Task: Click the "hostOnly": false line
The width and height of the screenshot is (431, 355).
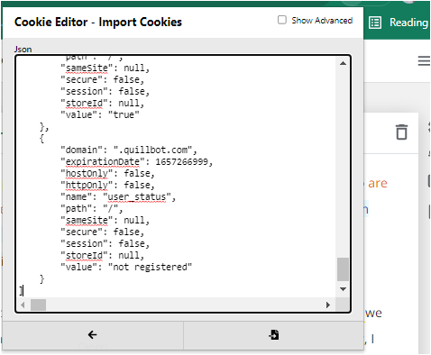Action: [108, 174]
